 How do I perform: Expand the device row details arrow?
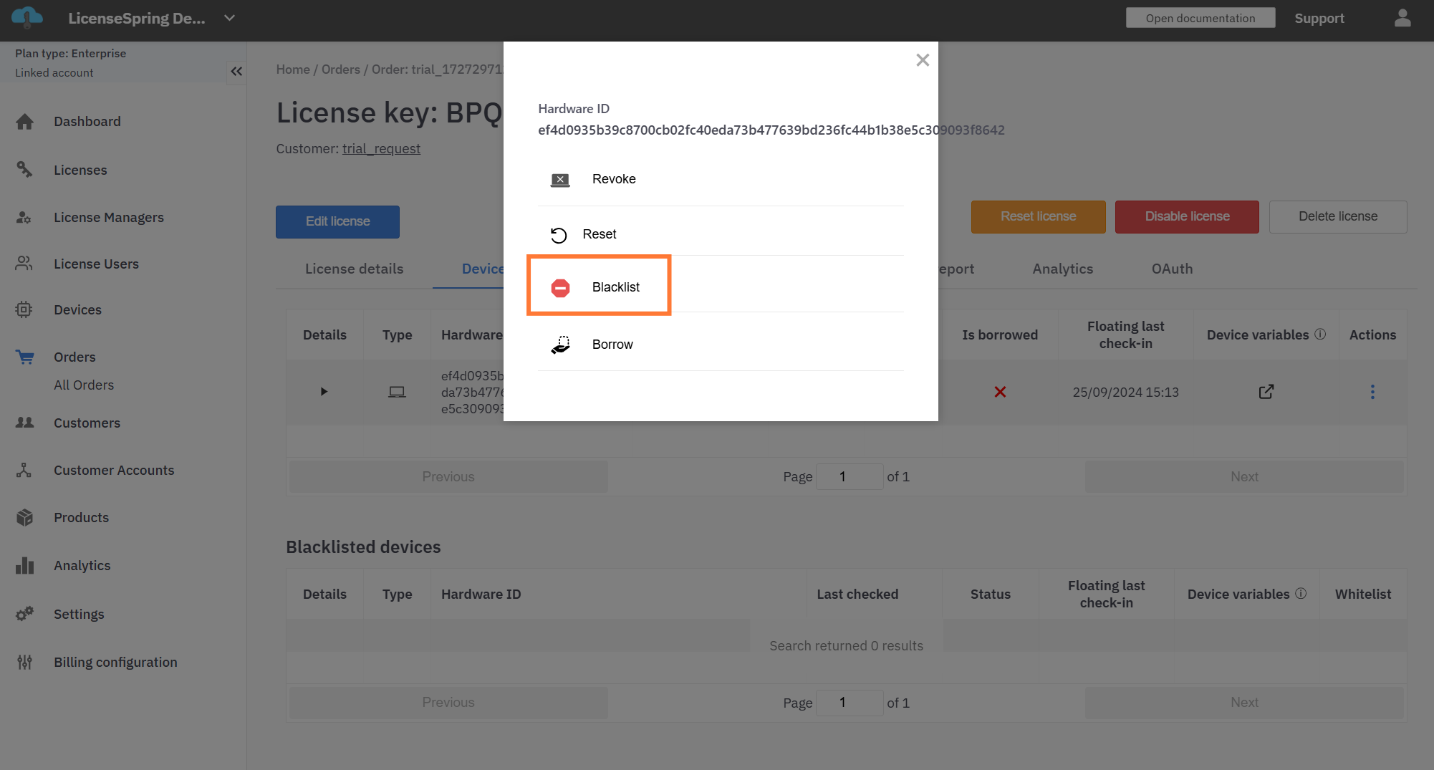(x=324, y=392)
